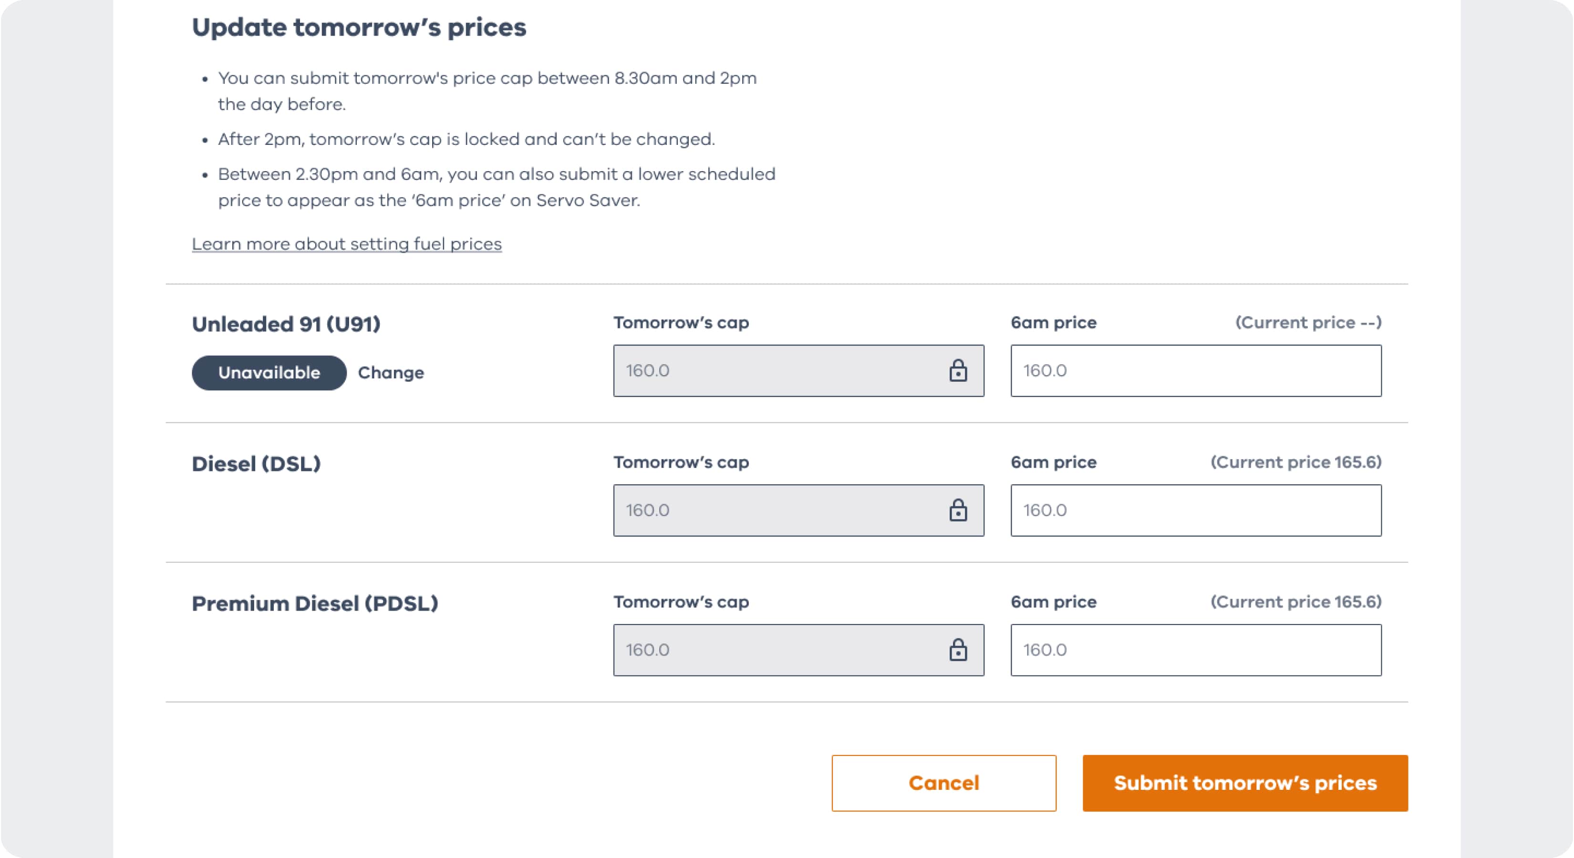This screenshot has height=858, width=1574.
Task: Click the lock icon in Diesel cap field
Action: pos(957,510)
